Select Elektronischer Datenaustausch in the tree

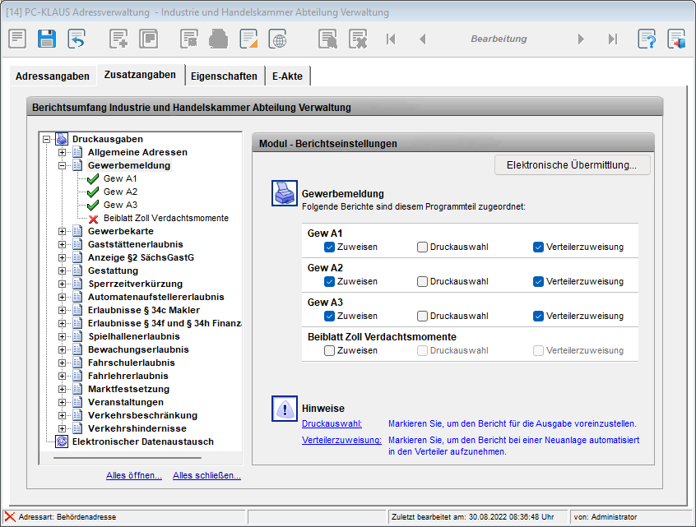pyautogui.click(x=142, y=441)
